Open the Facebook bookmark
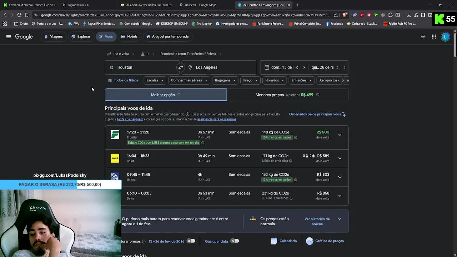 [x=334, y=24]
